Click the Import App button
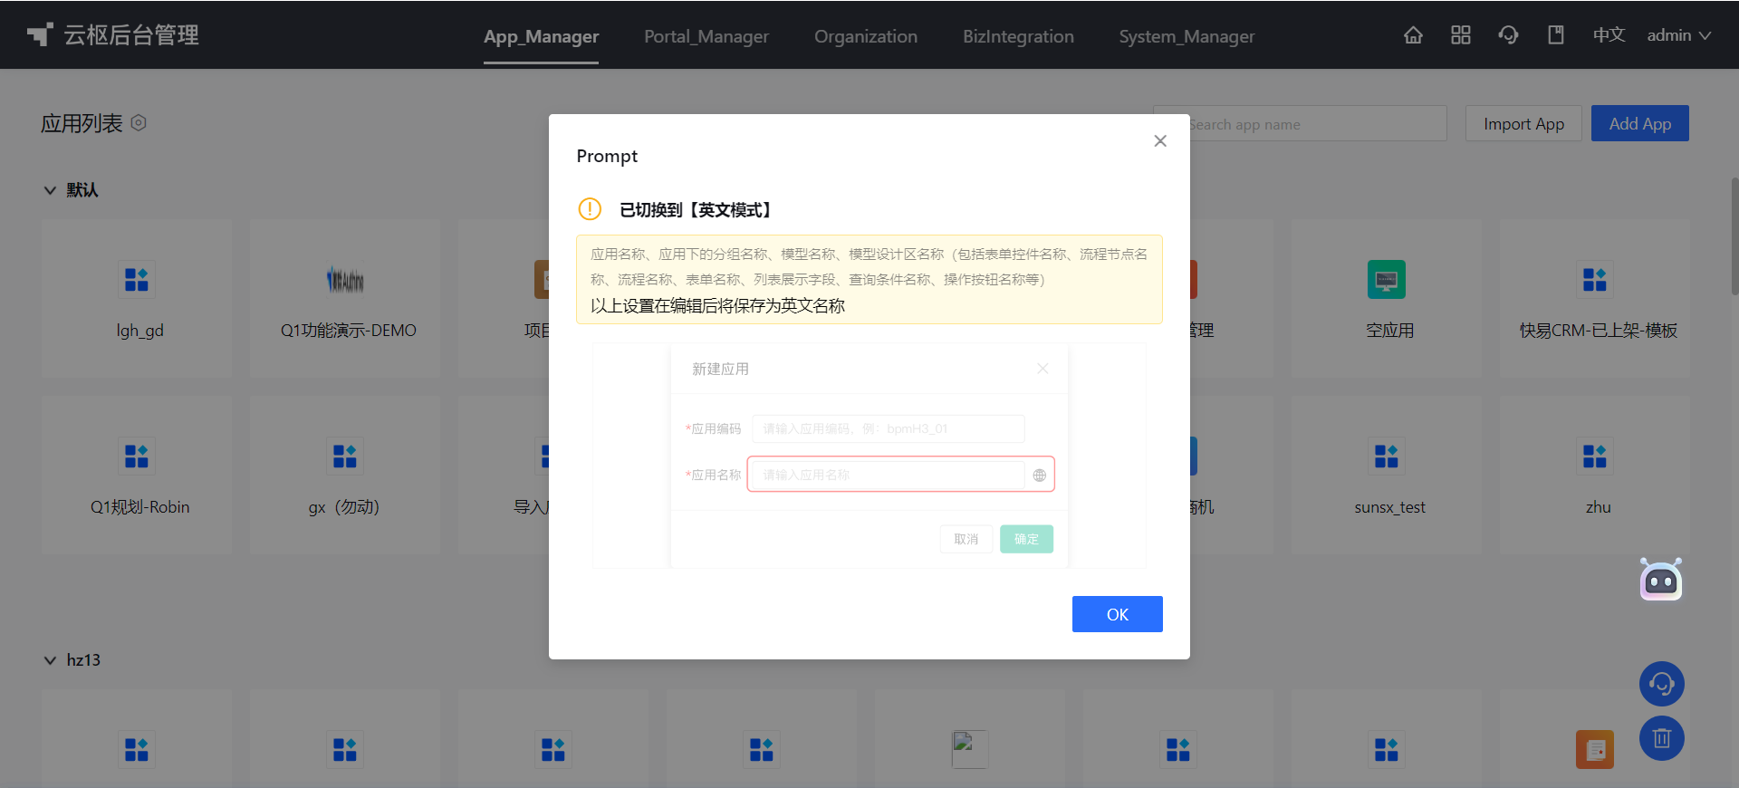The image size is (1739, 788). [x=1523, y=123]
